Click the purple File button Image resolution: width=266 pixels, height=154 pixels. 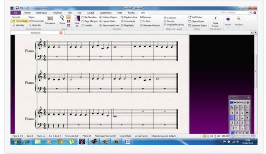16,13
